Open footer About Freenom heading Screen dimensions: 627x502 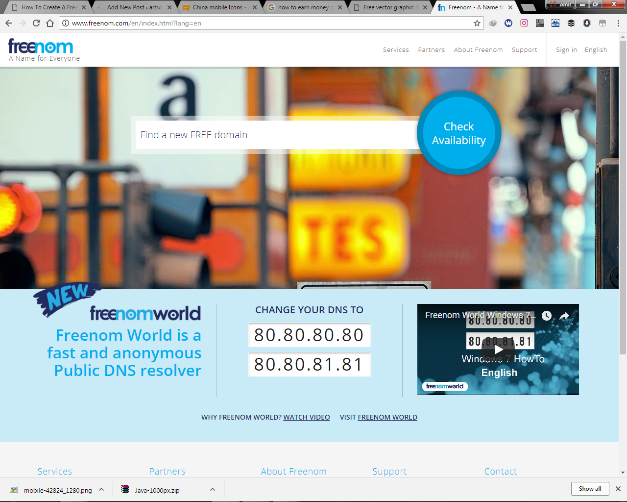point(293,471)
